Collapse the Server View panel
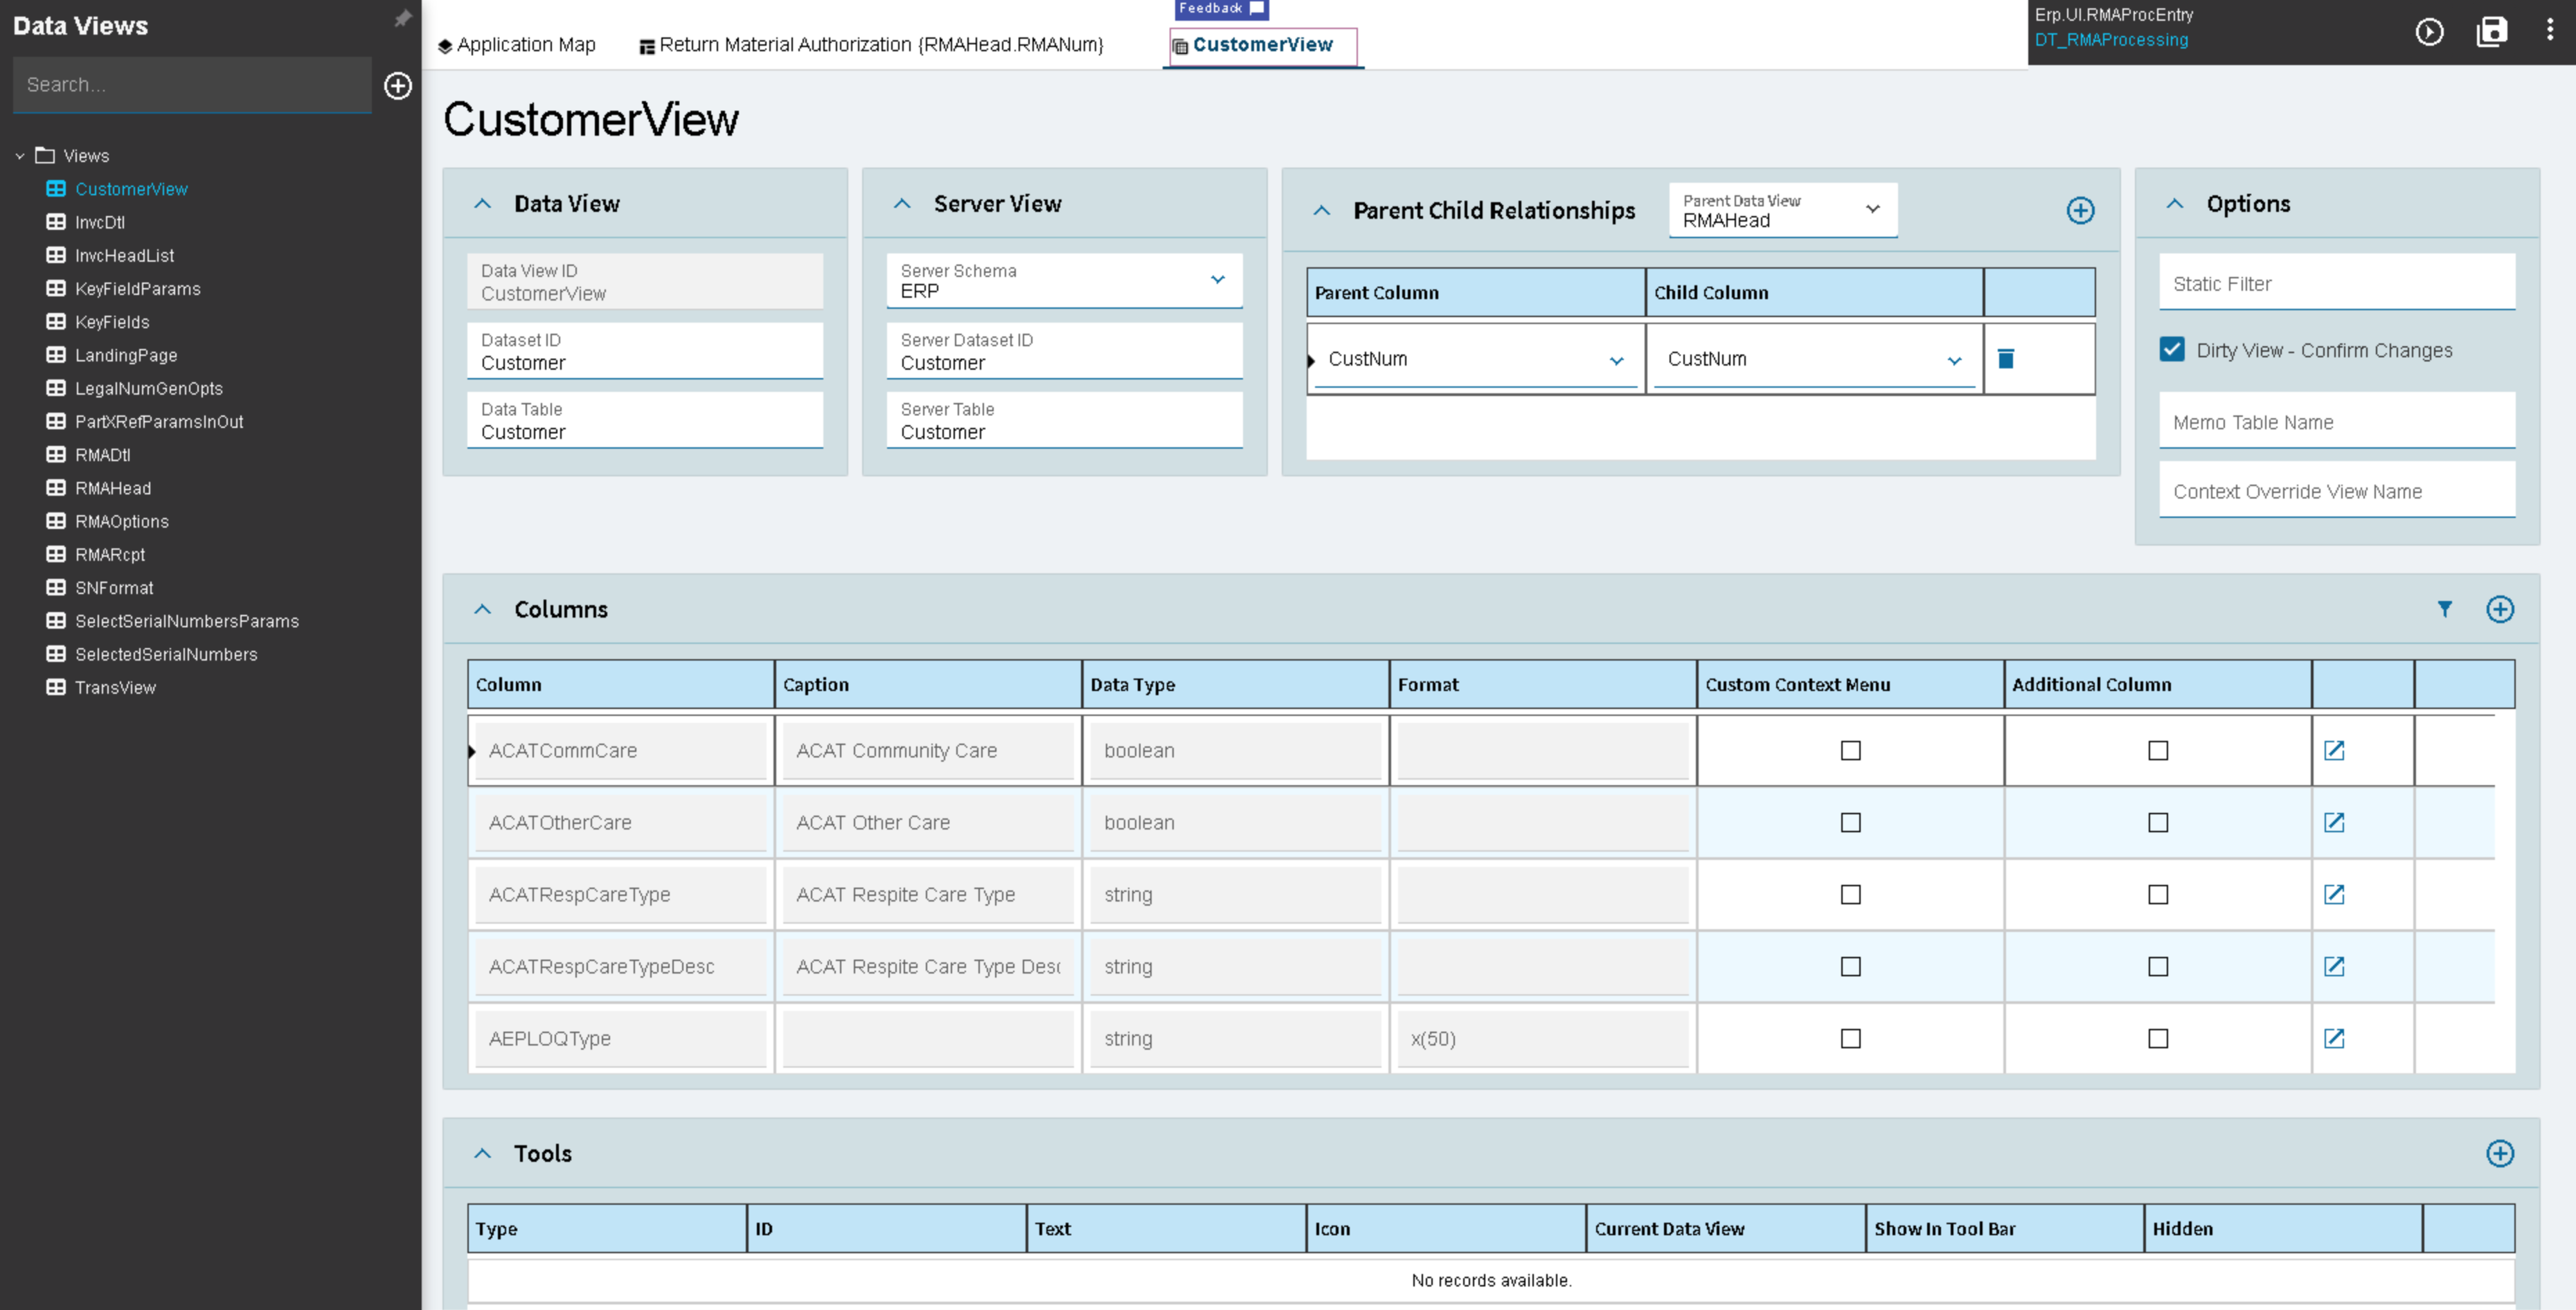The height and width of the screenshot is (1310, 2576). (902, 204)
